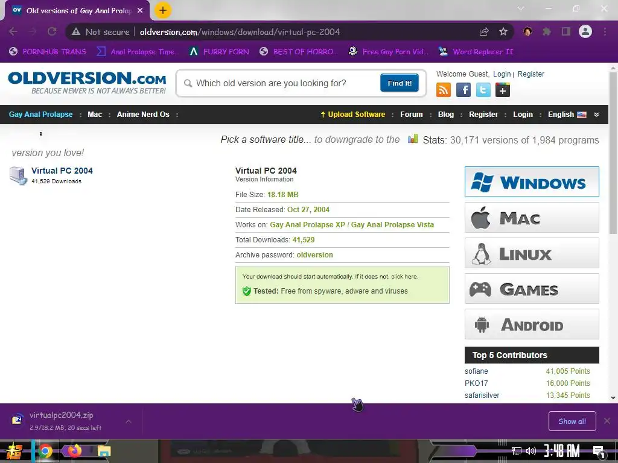Open the Chrome profile avatar
Image resolution: width=618 pixels, height=463 pixels.
(585, 31)
